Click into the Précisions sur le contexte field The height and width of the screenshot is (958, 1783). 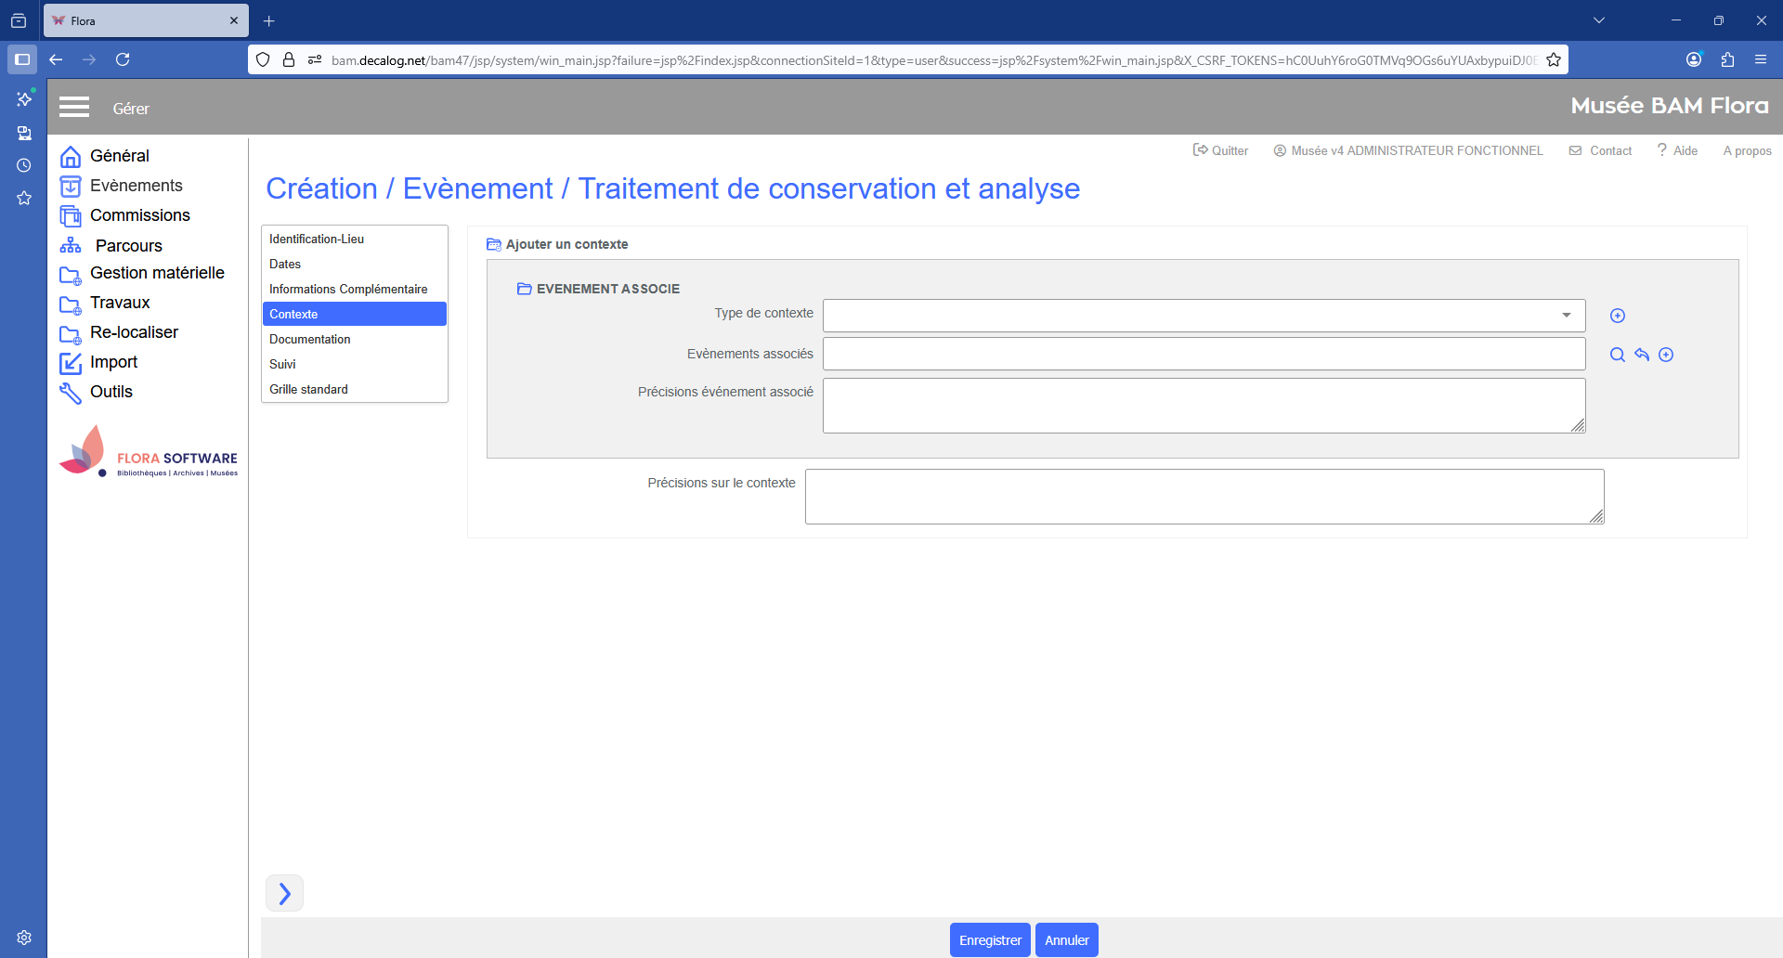(1204, 497)
